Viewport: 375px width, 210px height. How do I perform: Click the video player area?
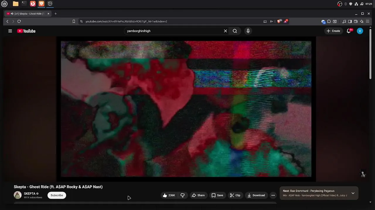tap(186, 109)
